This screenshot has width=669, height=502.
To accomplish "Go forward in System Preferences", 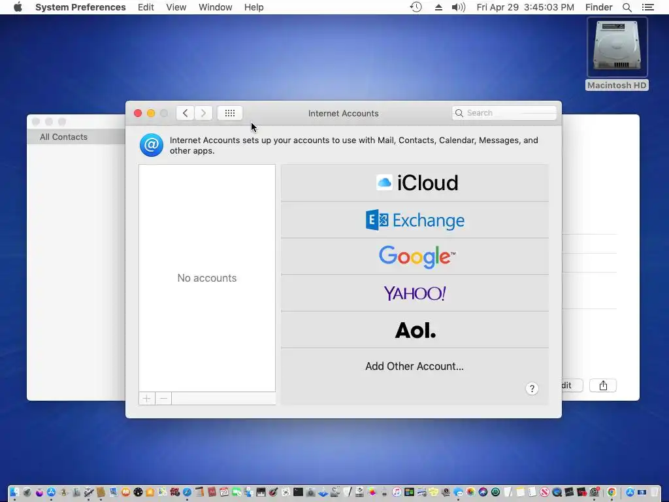I will (204, 113).
